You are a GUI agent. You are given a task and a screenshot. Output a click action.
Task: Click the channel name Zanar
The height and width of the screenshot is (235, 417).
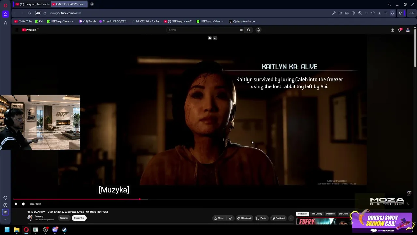[x=38, y=217]
